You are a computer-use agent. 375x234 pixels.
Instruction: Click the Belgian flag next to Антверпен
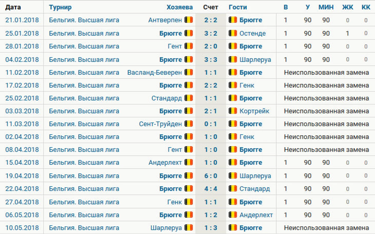[x=189, y=20]
